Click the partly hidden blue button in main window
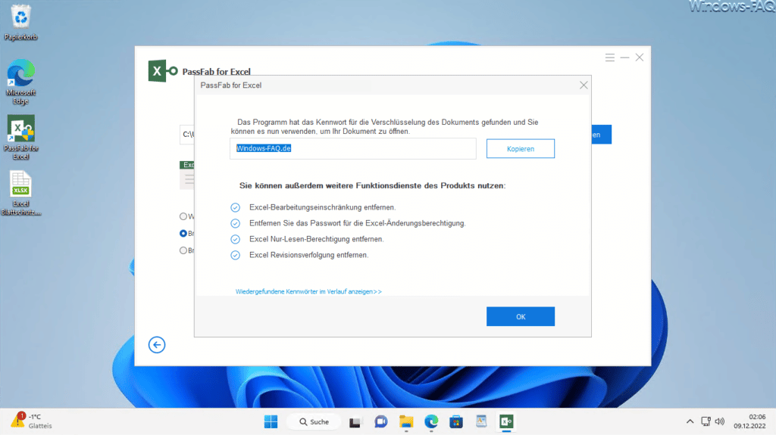Screen dimensions: 776x435 click(601, 135)
